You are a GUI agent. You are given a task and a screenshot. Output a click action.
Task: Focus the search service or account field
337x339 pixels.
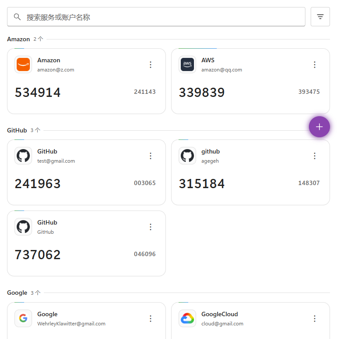point(156,17)
